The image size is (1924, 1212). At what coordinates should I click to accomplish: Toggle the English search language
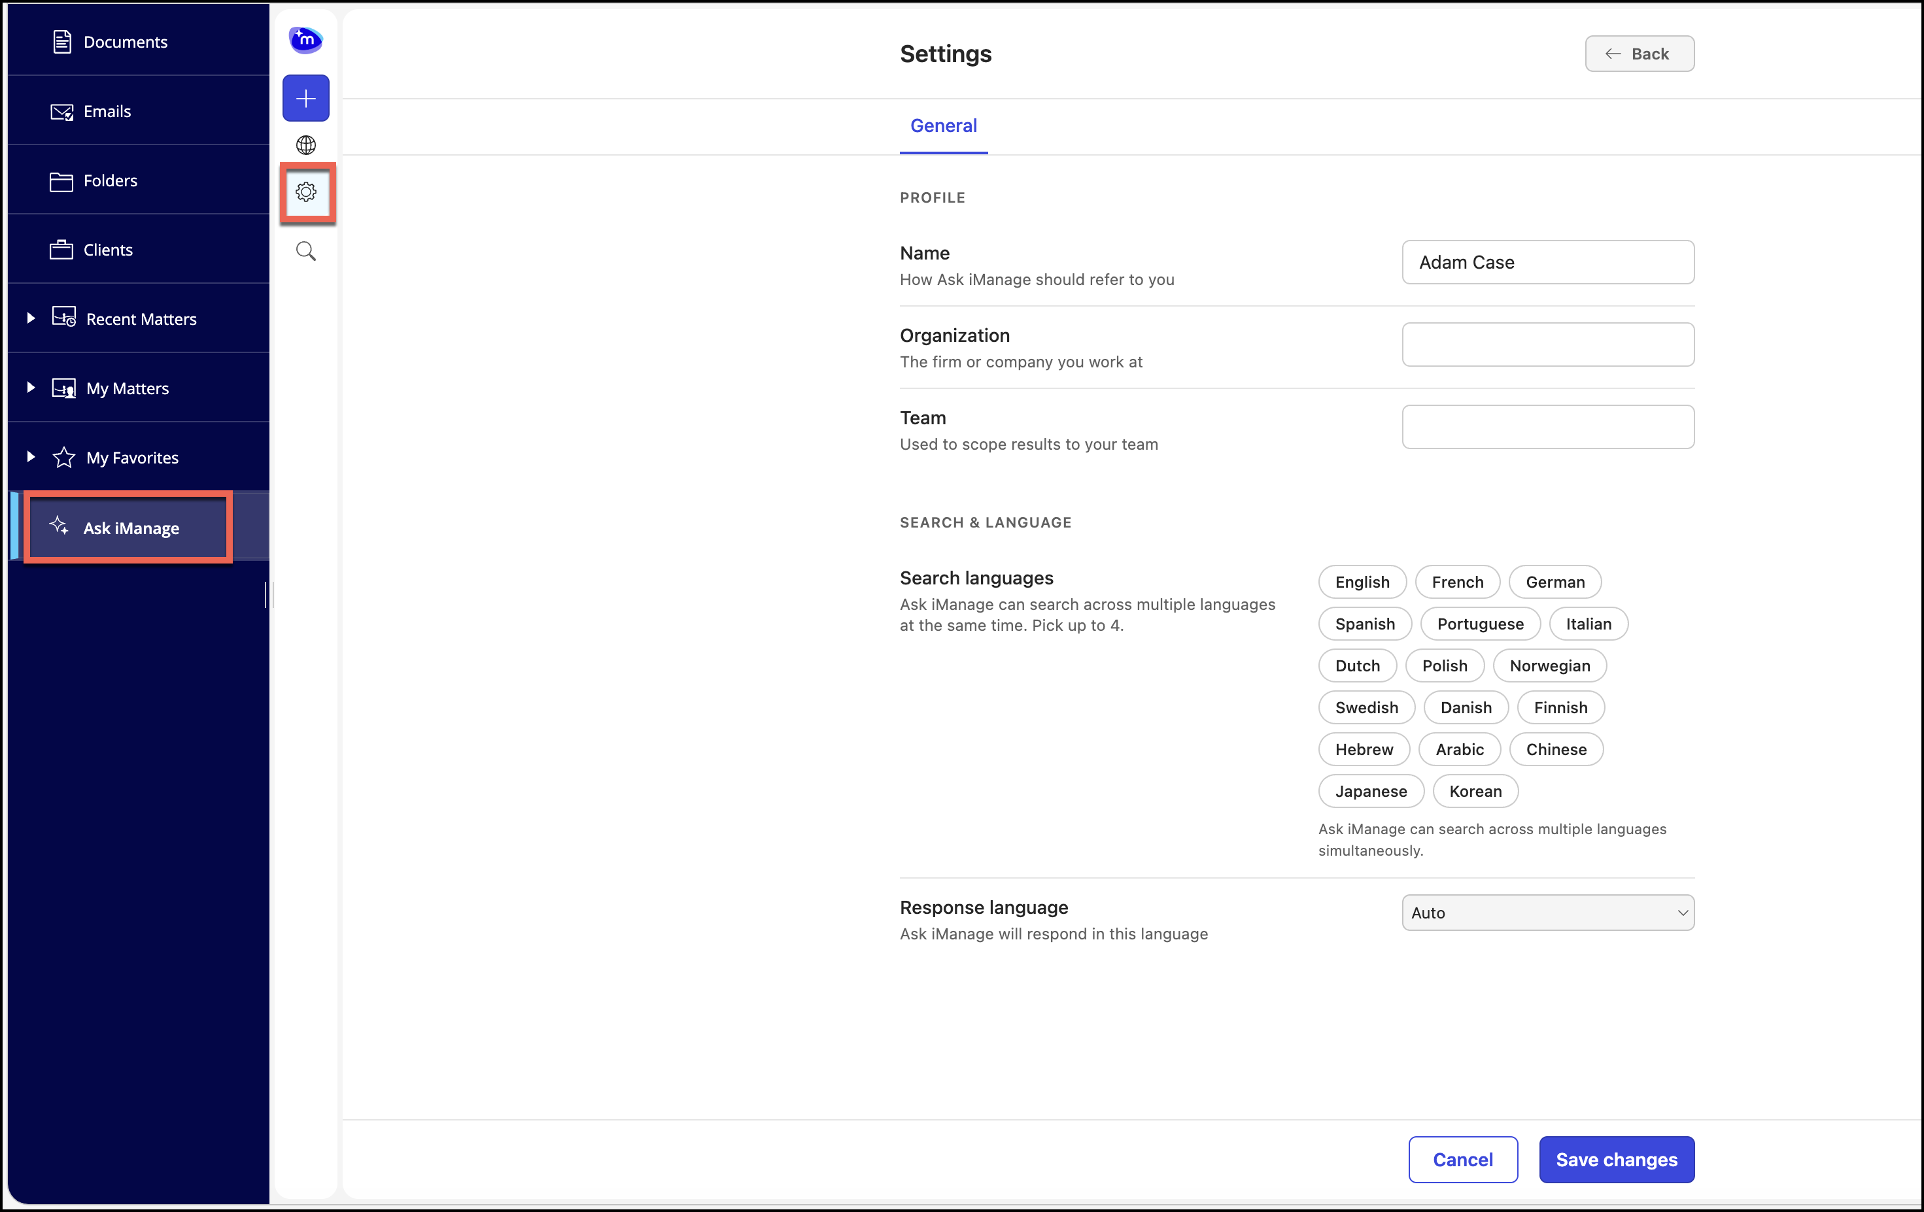[x=1362, y=582]
